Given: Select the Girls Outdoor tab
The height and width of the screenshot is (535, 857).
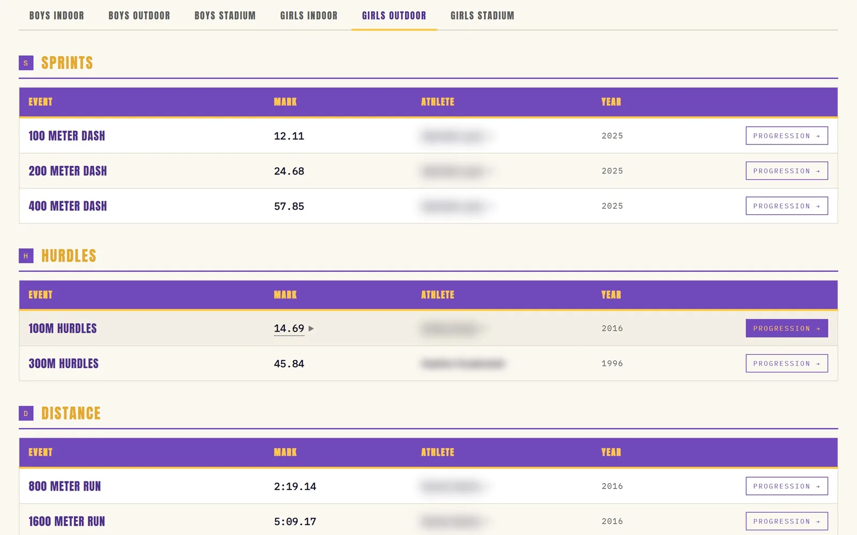Looking at the screenshot, I should click(x=394, y=16).
